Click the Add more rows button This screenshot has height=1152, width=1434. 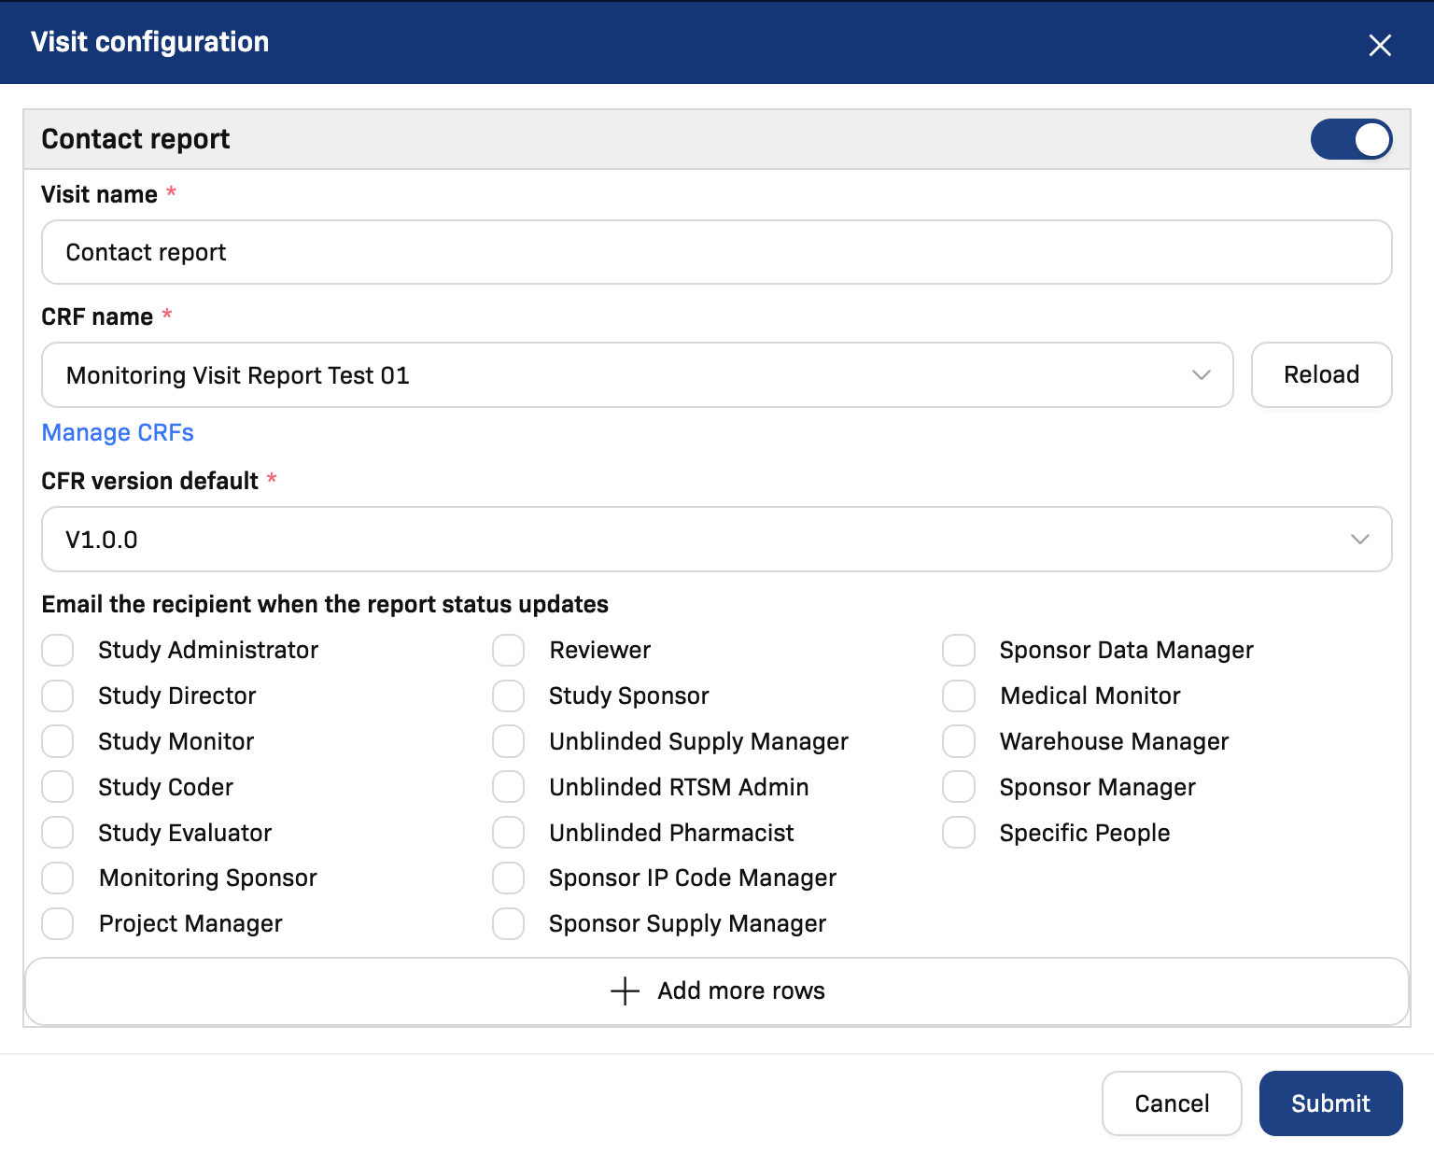pos(716,990)
